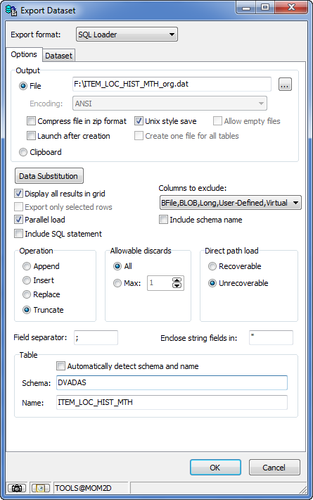The height and width of the screenshot is (500, 313).
Task: Open the Export format dropdown
Action: pyautogui.click(x=127, y=35)
